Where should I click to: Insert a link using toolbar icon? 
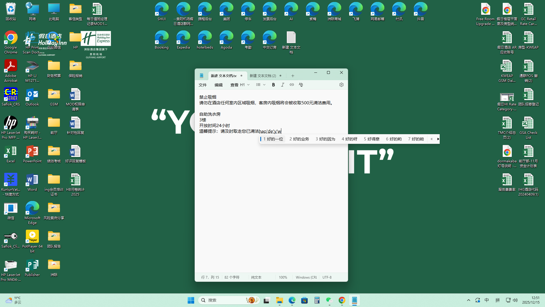(292, 85)
